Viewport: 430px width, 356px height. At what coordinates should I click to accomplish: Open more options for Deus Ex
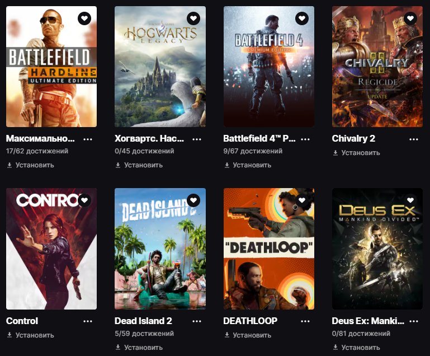[x=413, y=321]
